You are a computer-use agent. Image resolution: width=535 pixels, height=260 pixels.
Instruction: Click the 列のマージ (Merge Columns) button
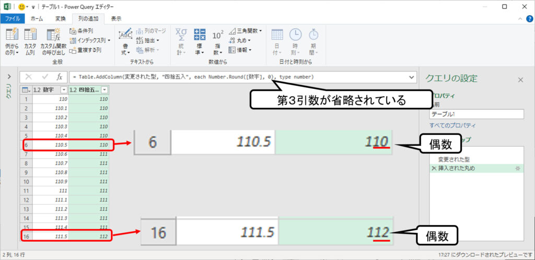pyautogui.click(x=151, y=31)
